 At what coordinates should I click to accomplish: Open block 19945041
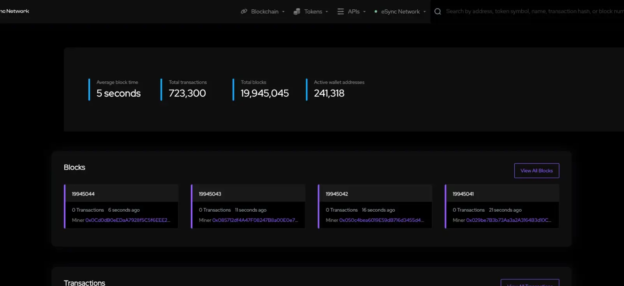pos(463,194)
